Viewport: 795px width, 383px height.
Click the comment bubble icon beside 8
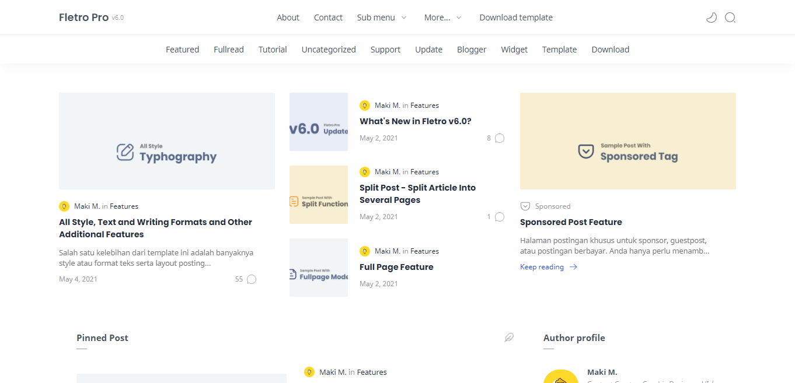coord(500,138)
